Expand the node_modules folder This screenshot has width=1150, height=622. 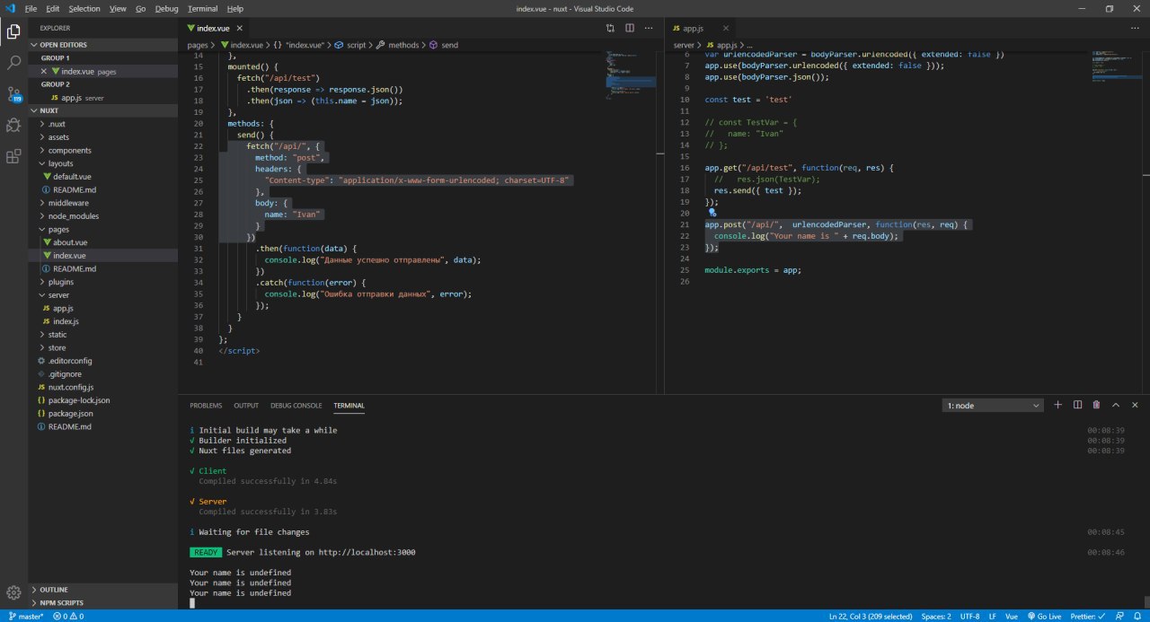[104, 215]
